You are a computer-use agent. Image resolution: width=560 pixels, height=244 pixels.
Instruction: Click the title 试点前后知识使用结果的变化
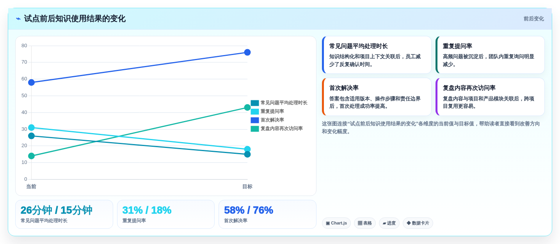(x=75, y=19)
